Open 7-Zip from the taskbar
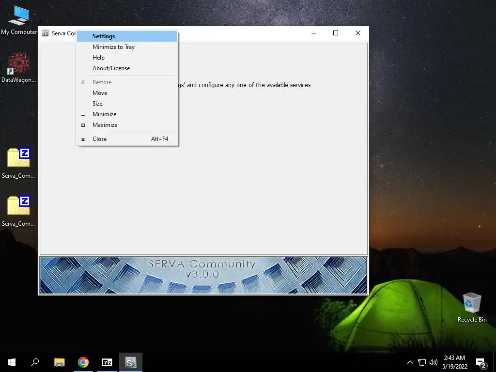The image size is (496, 372). (x=107, y=362)
